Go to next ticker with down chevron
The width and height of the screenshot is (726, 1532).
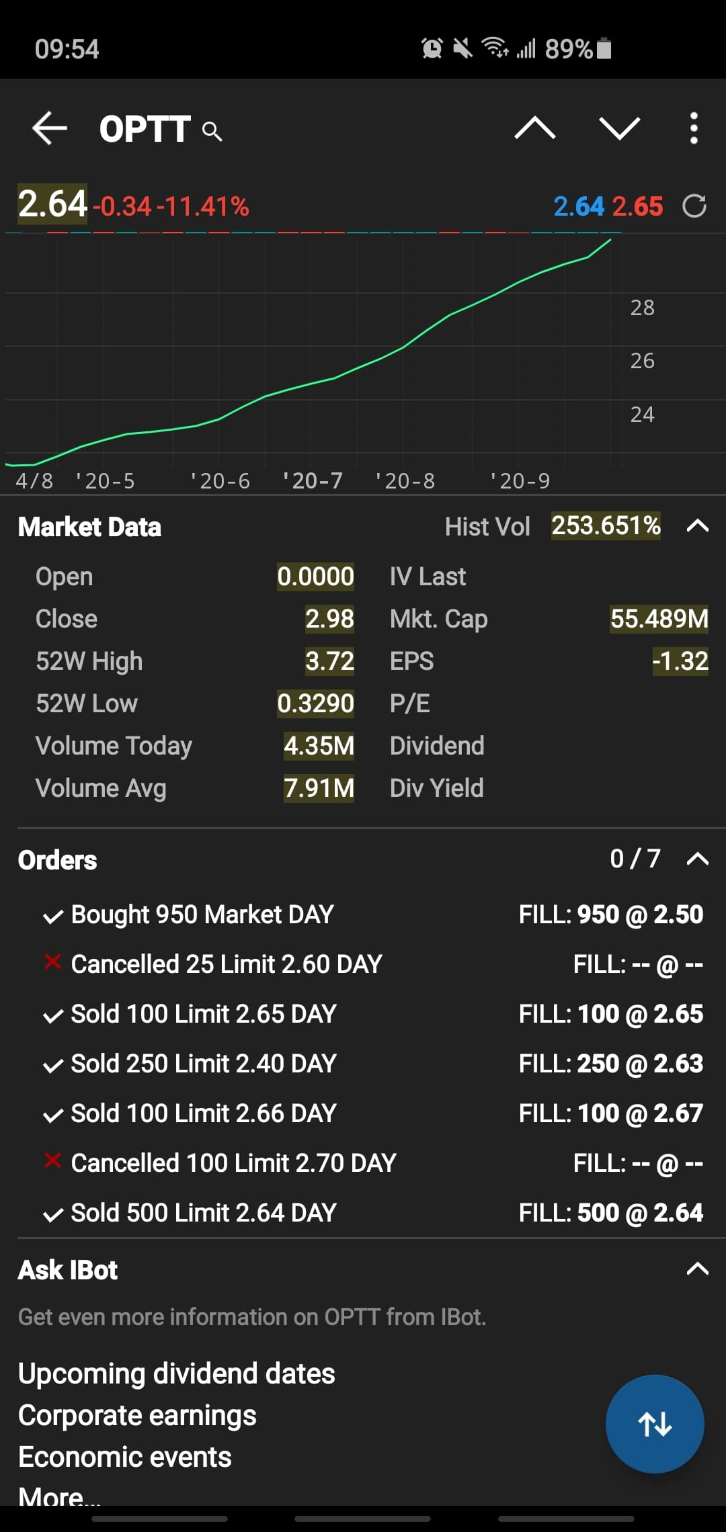pos(619,128)
